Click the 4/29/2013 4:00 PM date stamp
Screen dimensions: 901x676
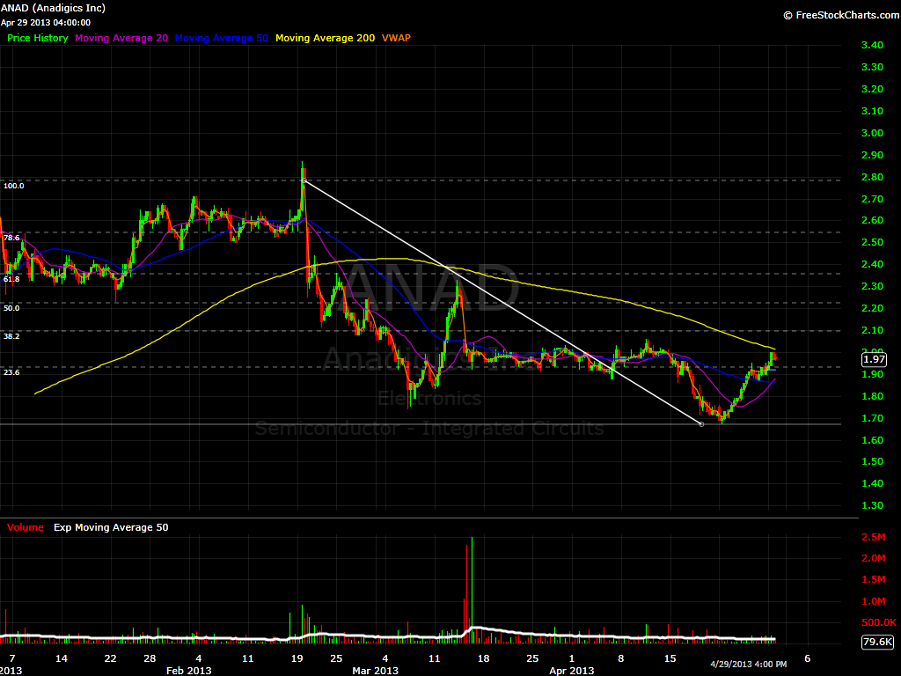(749, 665)
